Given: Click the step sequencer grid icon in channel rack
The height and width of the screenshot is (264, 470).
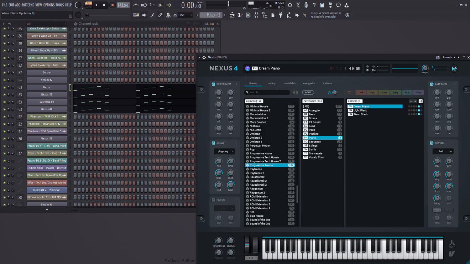Looking at the screenshot, I should click(x=212, y=23).
